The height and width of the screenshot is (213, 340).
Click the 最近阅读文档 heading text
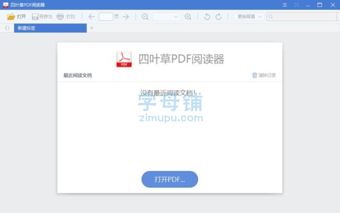pyautogui.click(x=77, y=75)
